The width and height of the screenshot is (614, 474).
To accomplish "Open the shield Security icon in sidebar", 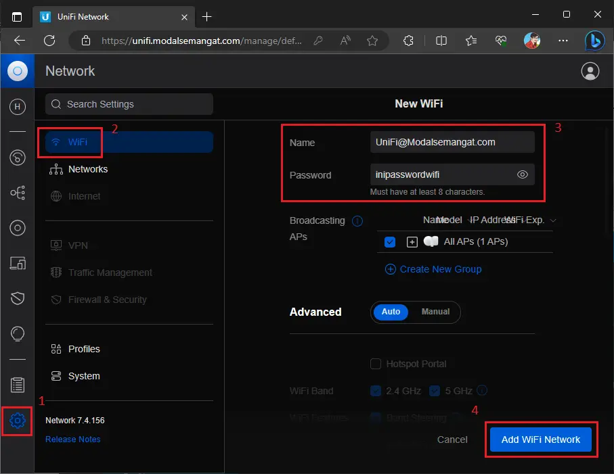I will [x=17, y=298].
